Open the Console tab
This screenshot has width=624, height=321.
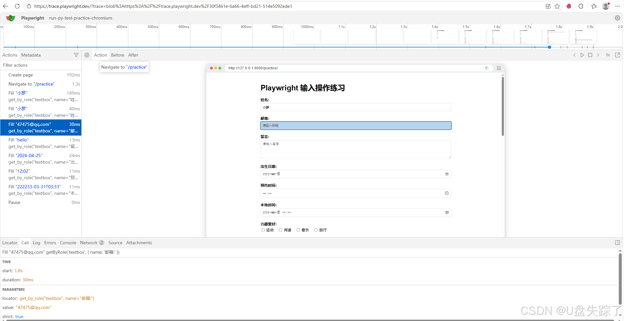pyautogui.click(x=68, y=243)
